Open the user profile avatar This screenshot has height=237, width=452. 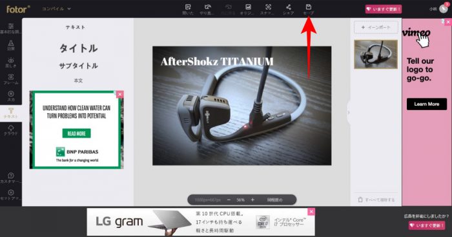pyautogui.click(x=444, y=9)
